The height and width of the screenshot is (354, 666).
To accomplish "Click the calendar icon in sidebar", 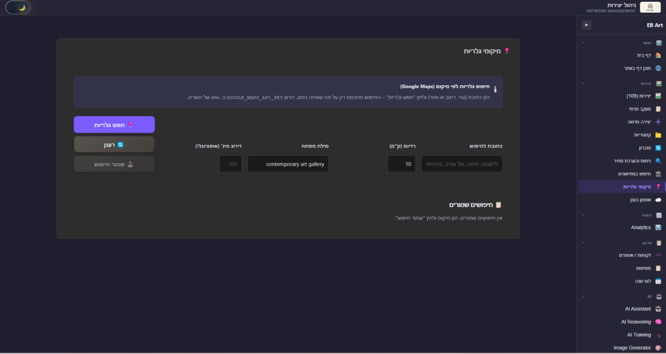I will (658, 281).
